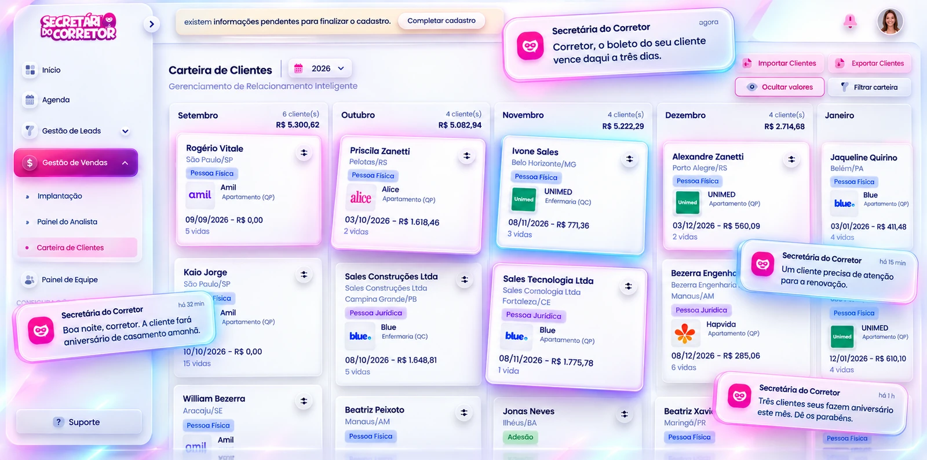Image resolution: width=927 pixels, height=460 pixels.
Task: Open the user profile avatar
Action: (x=890, y=22)
